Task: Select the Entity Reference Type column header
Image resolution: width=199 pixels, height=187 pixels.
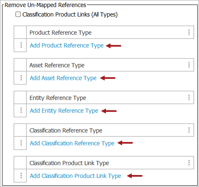Action: tap(110, 98)
